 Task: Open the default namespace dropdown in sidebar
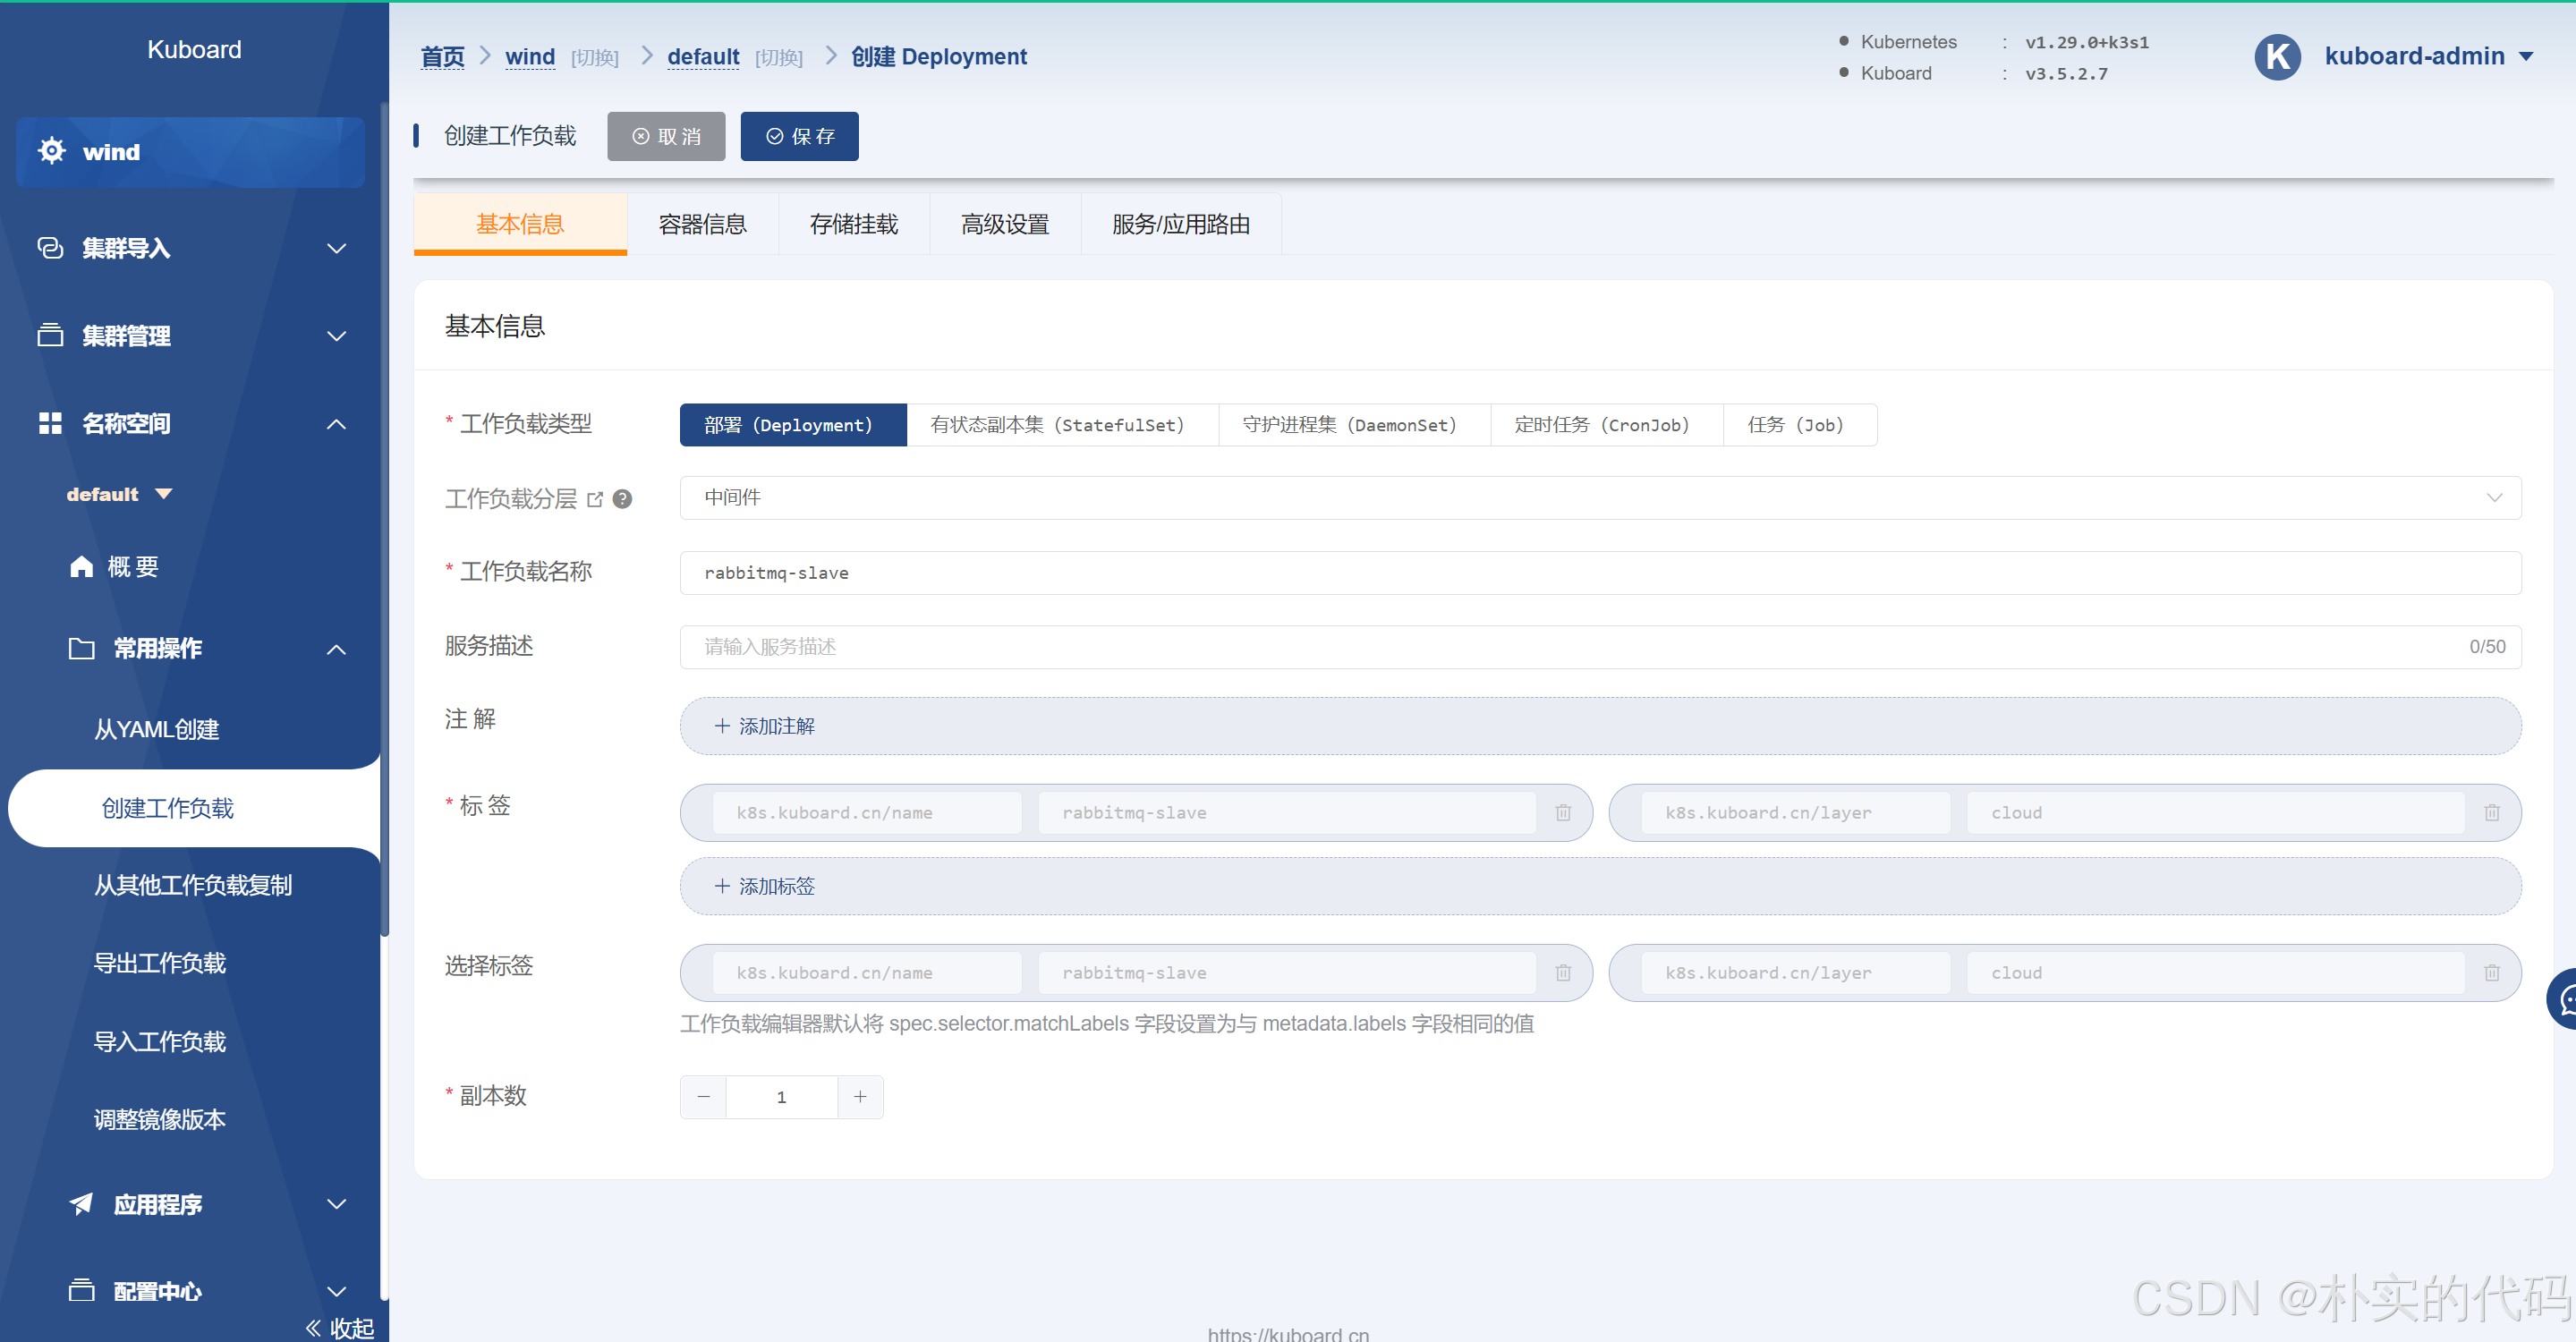tap(119, 494)
